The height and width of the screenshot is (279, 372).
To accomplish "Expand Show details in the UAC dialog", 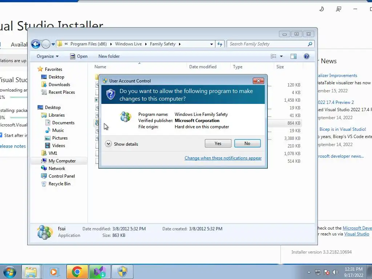I will coord(121,144).
